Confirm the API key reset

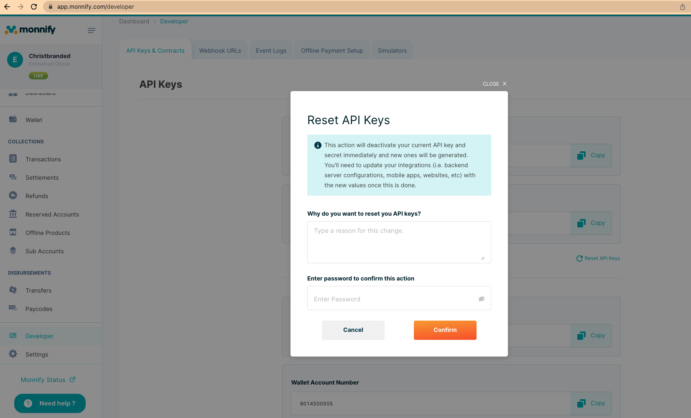445,330
